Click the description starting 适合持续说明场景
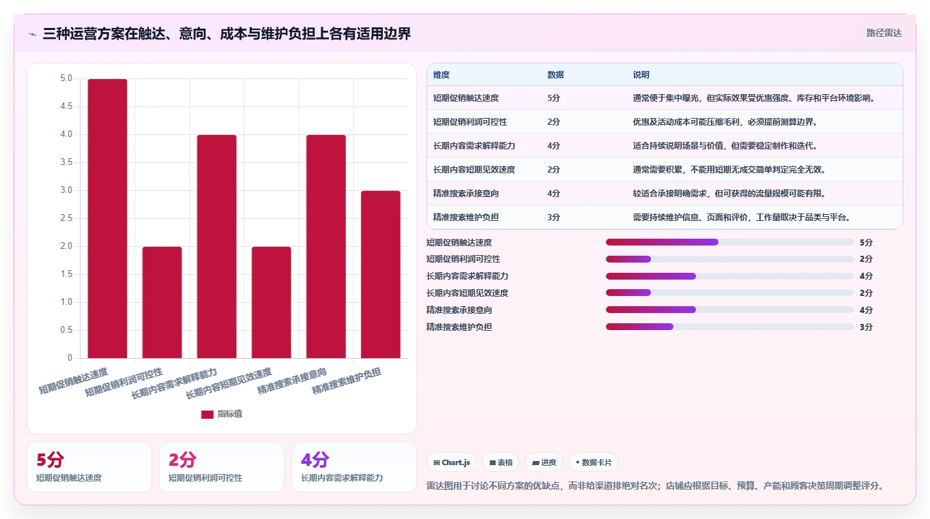The image size is (930, 519). [x=725, y=145]
